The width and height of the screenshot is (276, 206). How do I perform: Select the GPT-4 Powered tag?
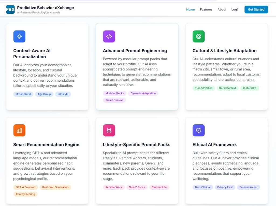pos(26,187)
